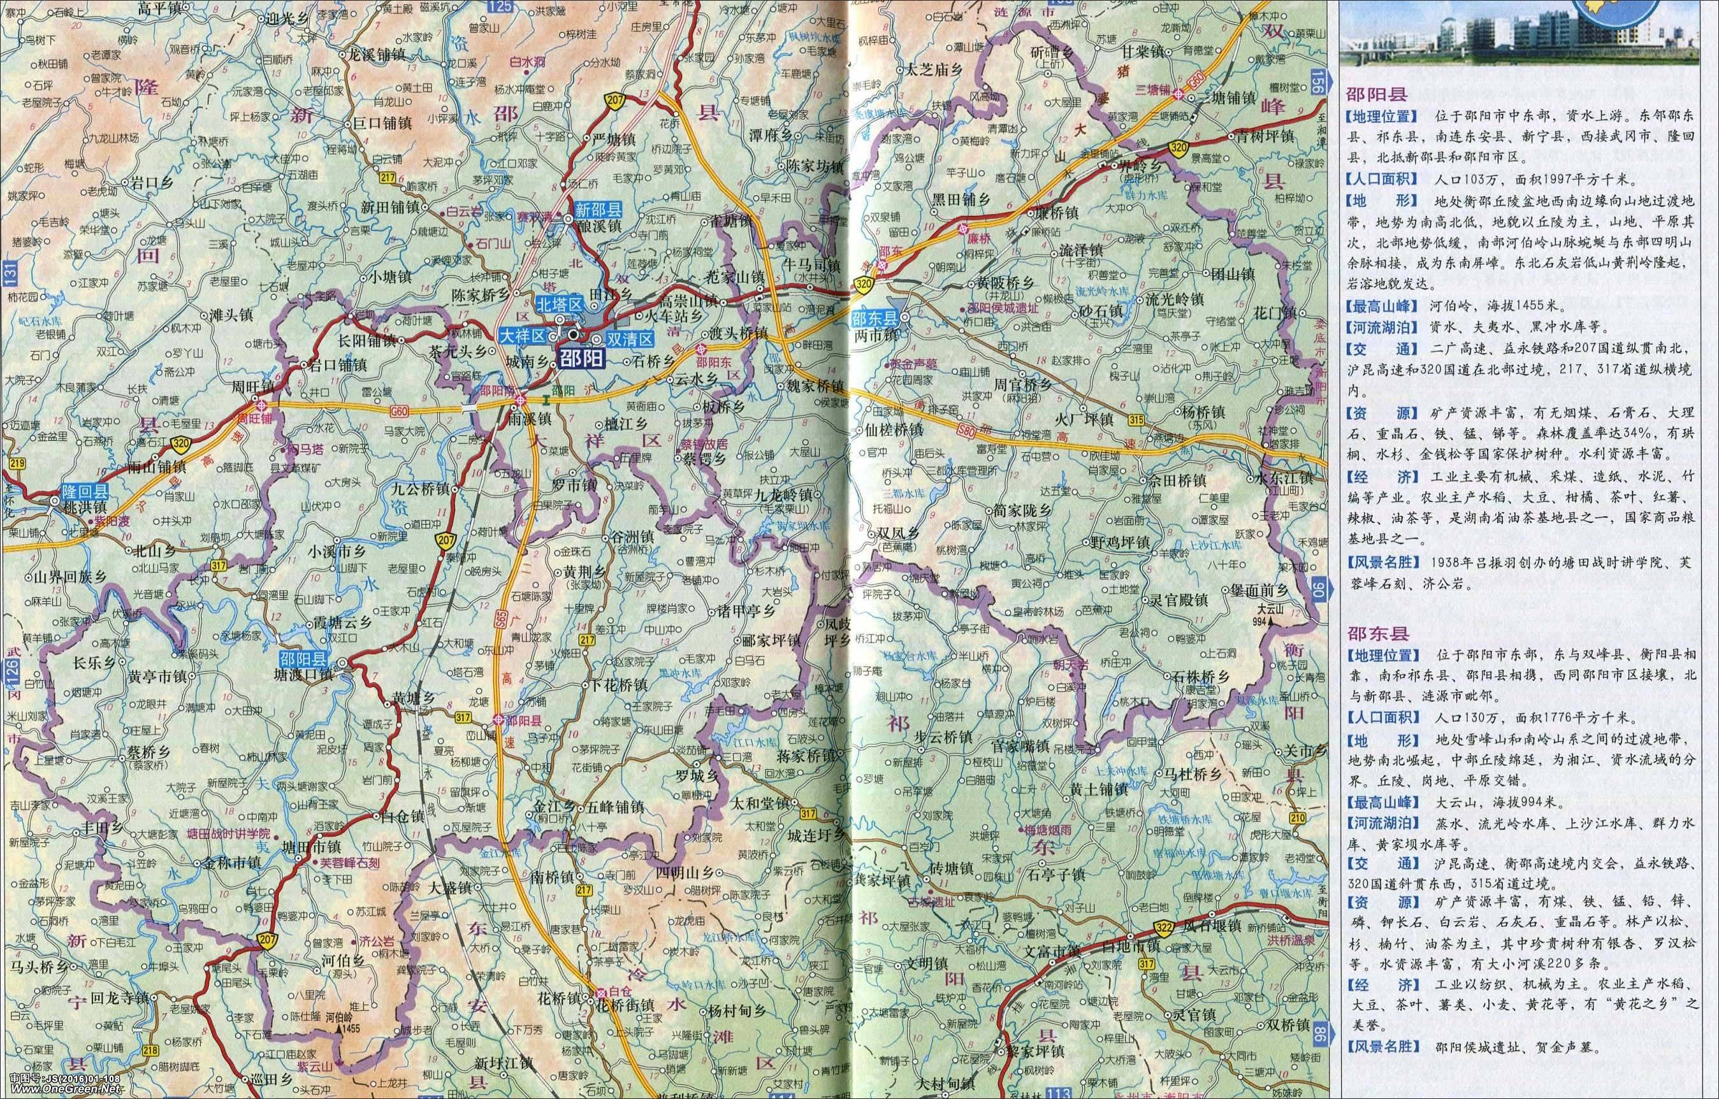
Task: Click the 隆回县 blue county label
Action: click(x=83, y=491)
